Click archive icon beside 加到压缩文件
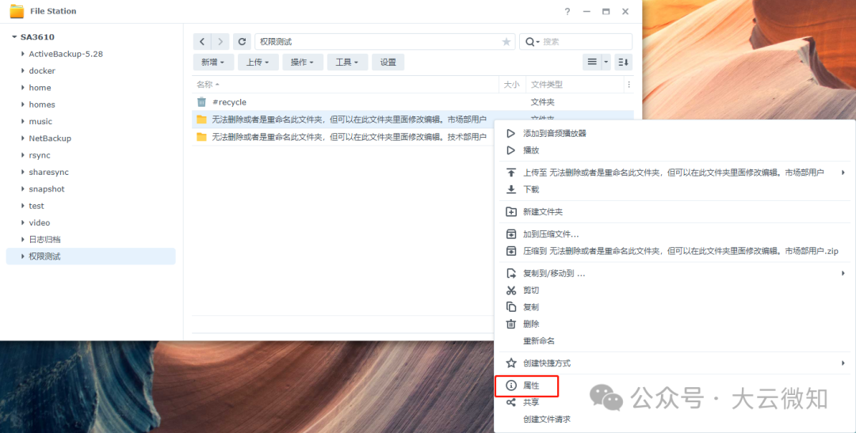Screen dimensions: 856x433 pyautogui.click(x=511, y=234)
